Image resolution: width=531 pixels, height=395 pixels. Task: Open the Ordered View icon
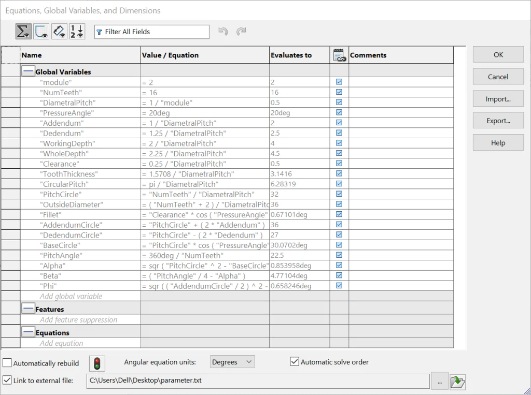[x=77, y=32]
